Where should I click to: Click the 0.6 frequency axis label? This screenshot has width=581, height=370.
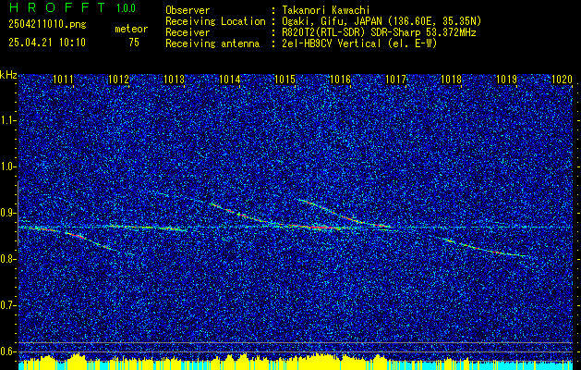click(x=7, y=351)
